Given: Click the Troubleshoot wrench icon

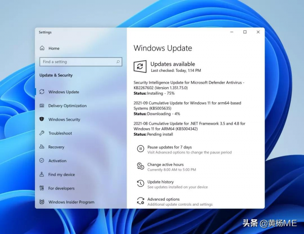Looking at the screenshot, I should pyautogui.click(x=42, y=133).
